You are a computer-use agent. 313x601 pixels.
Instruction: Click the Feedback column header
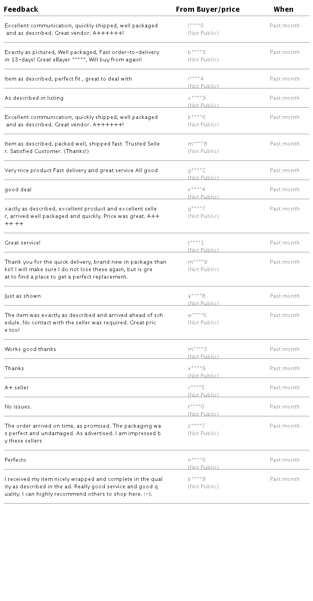point(21,9)
